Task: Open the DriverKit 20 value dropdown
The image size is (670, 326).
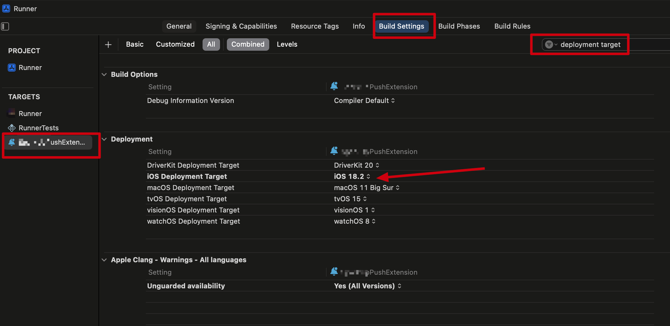Action: (357, 165)
